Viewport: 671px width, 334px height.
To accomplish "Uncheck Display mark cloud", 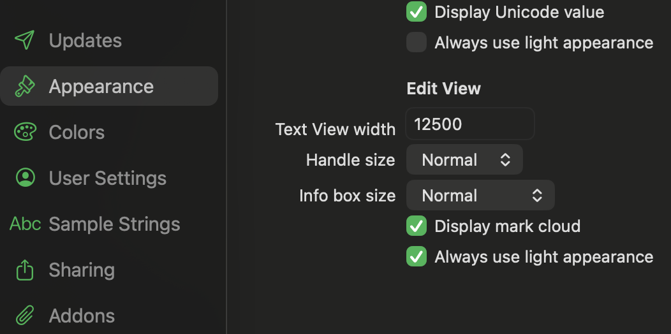I will 417,226.
